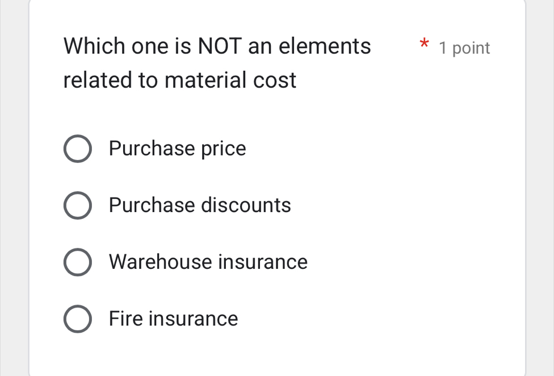Click the "related to material cost" line
Image resolution: width=554 pixels, height=376 pixels.
coord(180,80)
